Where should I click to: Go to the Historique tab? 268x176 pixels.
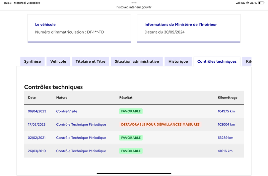tap(178, 61)
